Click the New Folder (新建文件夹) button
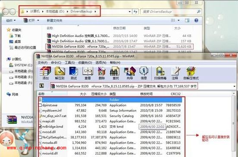Image resolution: width=238 pixels, height=157 pixels. (54, 20)
